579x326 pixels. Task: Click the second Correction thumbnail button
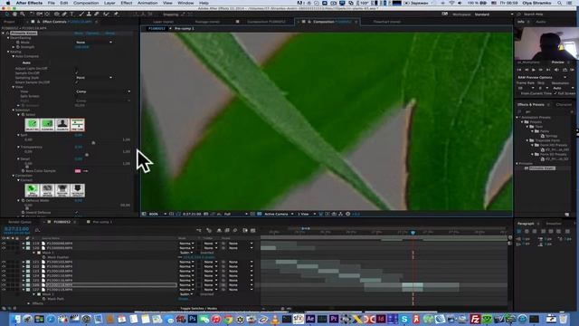pyautogui.click(x=47, y=190)
